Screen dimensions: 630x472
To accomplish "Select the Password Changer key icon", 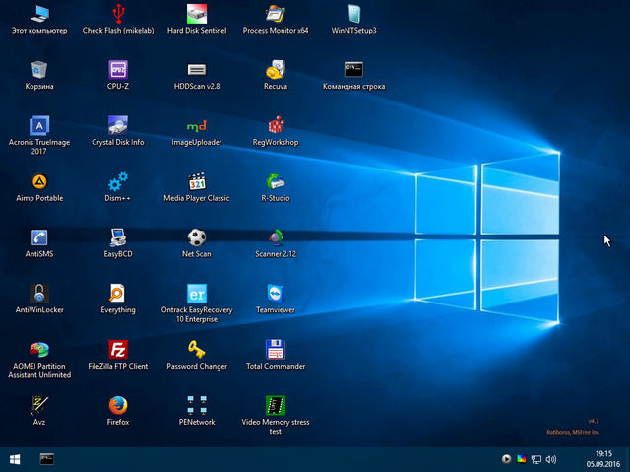I will point(196,349).
